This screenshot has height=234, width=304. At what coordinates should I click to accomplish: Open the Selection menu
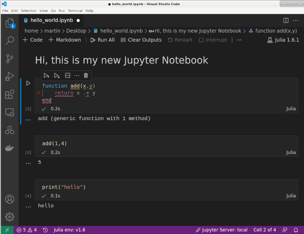click(x=29, y=11)
